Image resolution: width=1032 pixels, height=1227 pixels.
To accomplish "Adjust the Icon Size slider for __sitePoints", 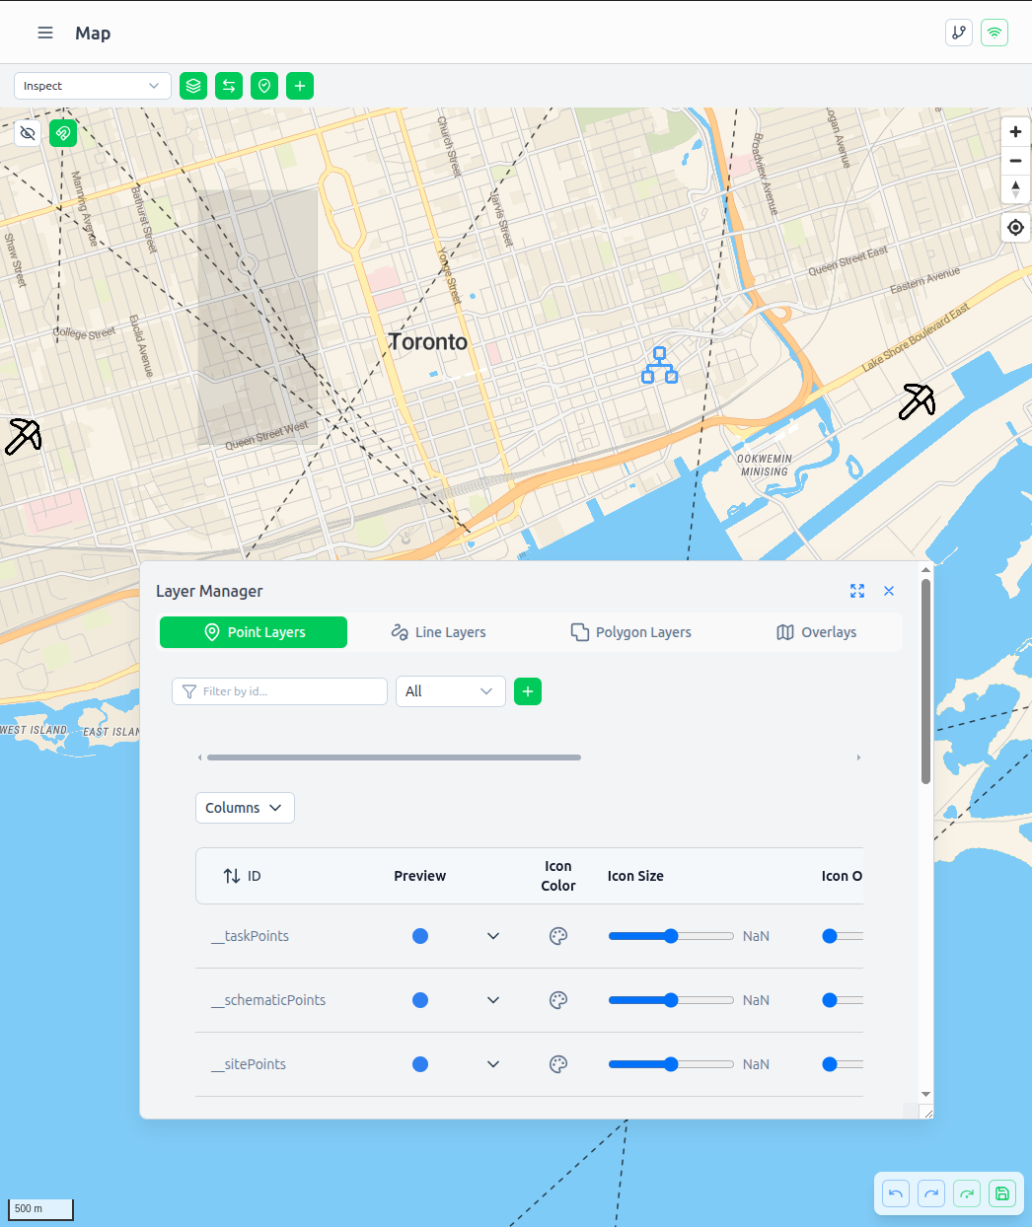I will point(672,1064).
